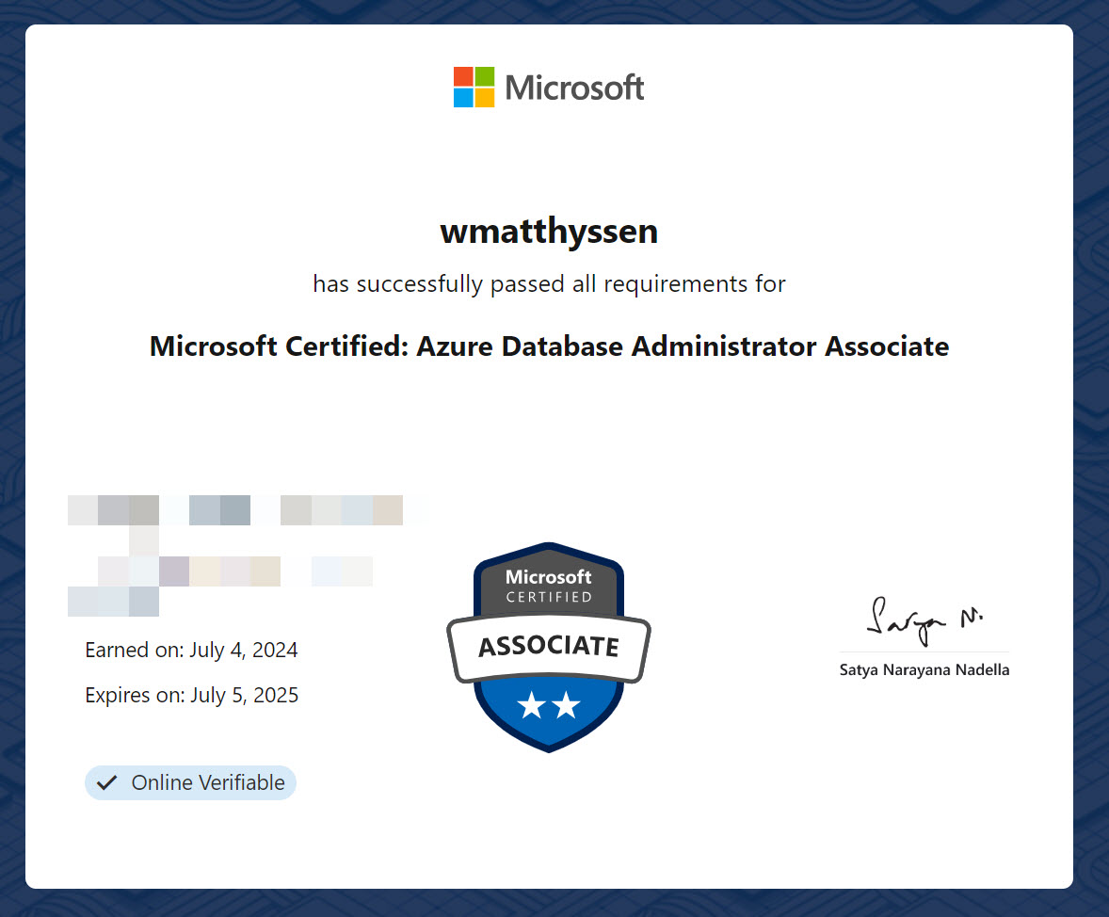Click the text 'Expires on: July 5, 2025'
This screenshot has width=1109, height=917.
point(192,695)
